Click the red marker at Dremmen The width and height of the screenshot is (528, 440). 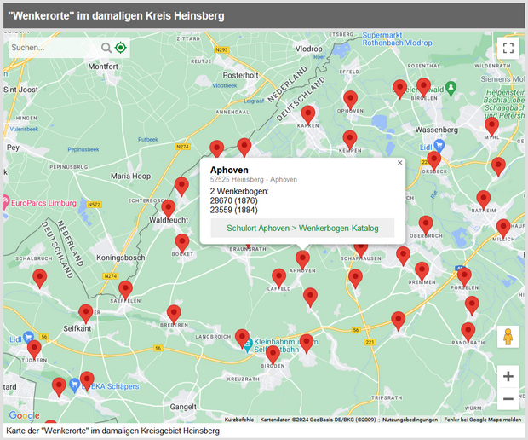[x=422, y=272]
